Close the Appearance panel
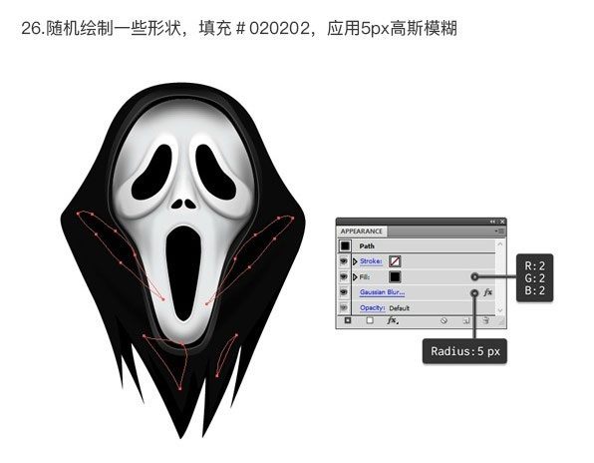594x463 pixels. pyautogui.click(x=502, y=222)
